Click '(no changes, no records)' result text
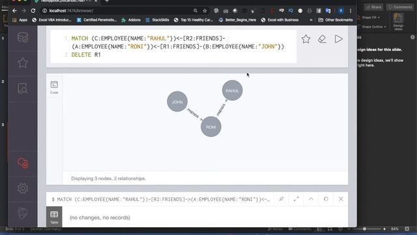417x235 pixels. tap(100, 217)
